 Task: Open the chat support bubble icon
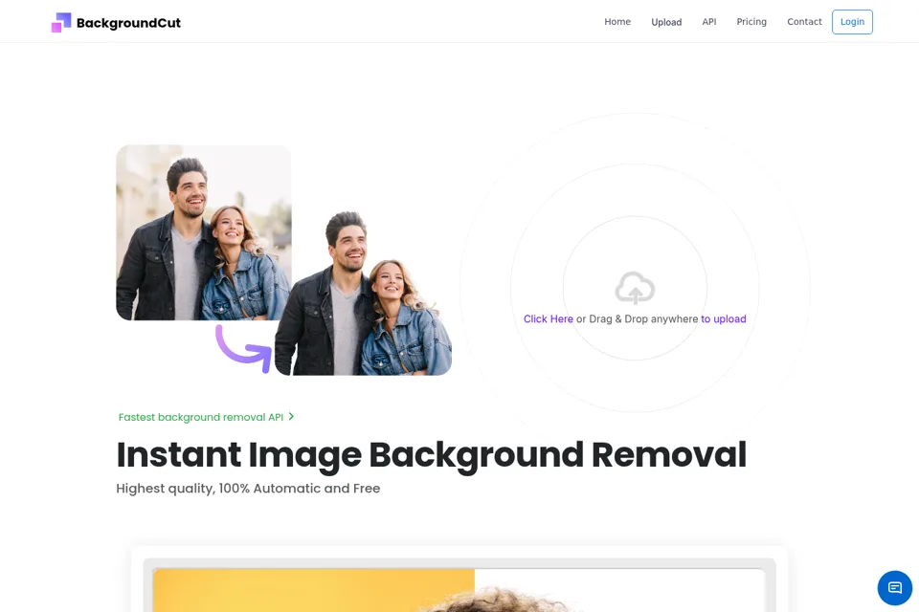(x=894, y=587)
